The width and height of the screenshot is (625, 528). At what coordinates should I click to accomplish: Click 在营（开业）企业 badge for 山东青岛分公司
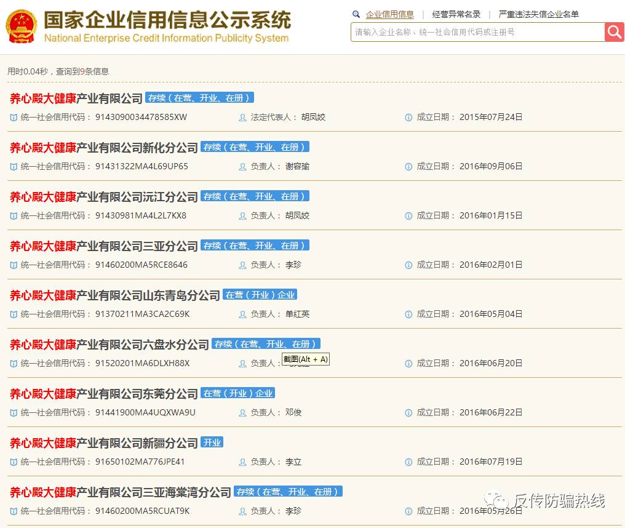coord(260,295)
